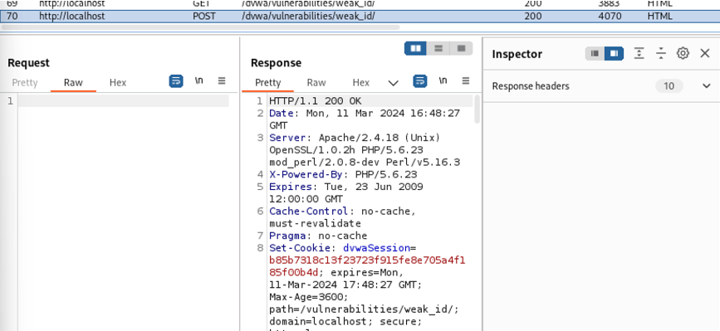This screenshot has height=331, width=720.
Task: Open Request panel hamburger options menu
Action: tap(222, 81)
